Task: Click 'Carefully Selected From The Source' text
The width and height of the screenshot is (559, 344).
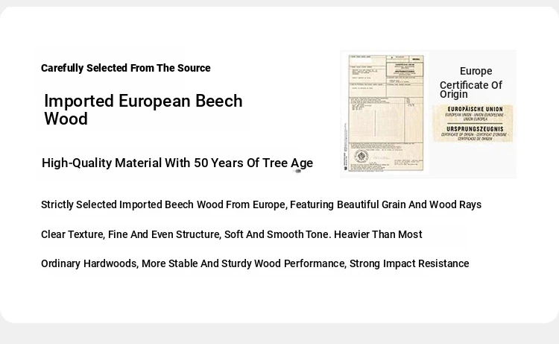Action: click(x=125, y=68)
